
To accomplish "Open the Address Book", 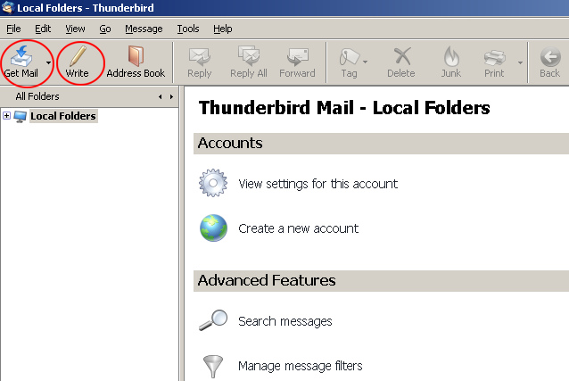I will click(136, 62).
